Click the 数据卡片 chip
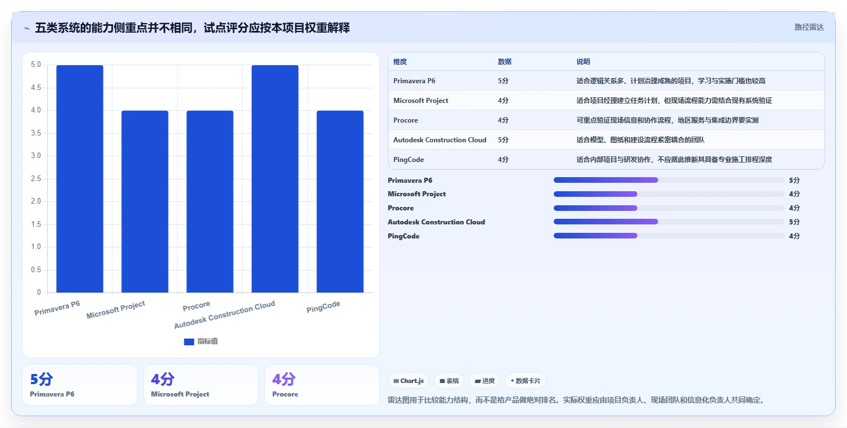Screen dimensions: 847x428 526,381
